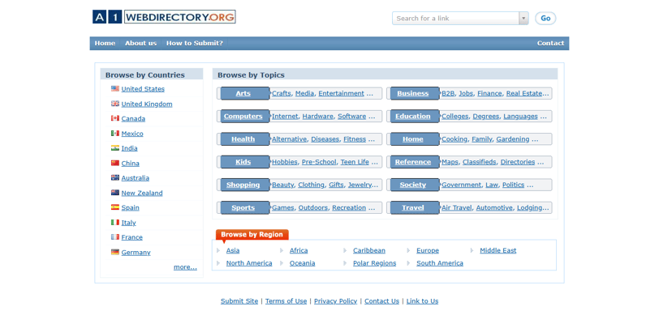Browse the Caribbean region link
Viewport: 659px width, 311px height.
[369, 250]
